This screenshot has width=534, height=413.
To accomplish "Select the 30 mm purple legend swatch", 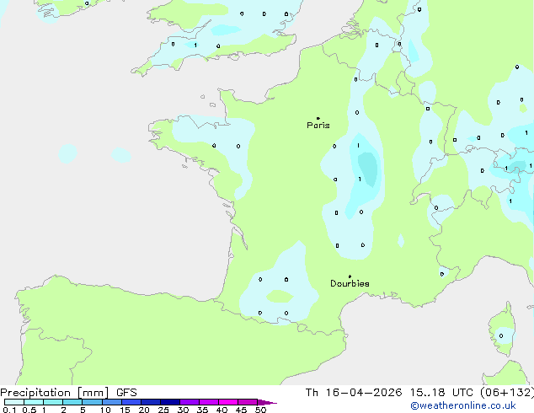I will coord(190,402).
